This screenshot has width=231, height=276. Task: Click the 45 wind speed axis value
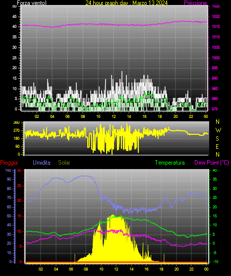click(x=14, y=16)
